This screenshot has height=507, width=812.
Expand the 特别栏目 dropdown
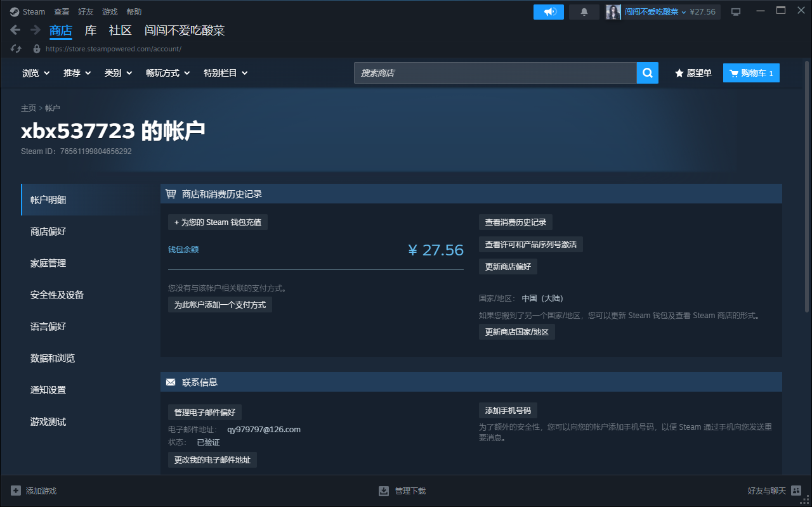[226, 73]
